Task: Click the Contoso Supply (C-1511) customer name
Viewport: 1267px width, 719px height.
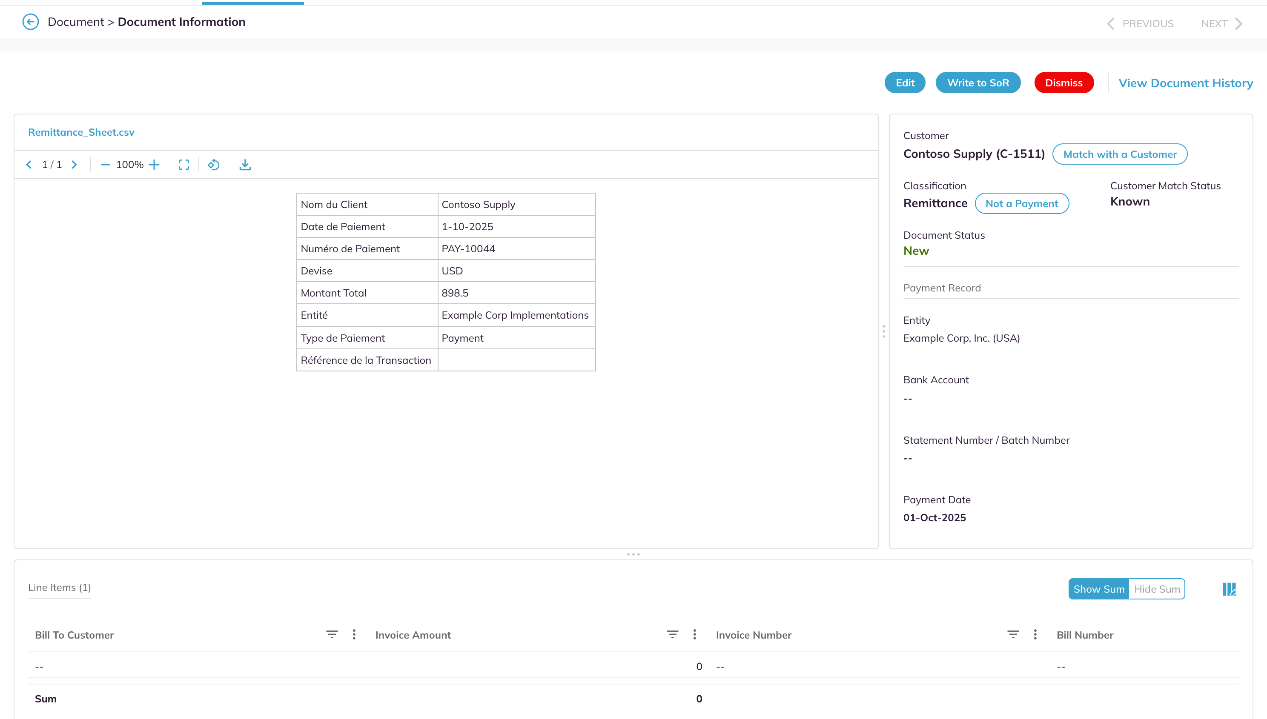Action: (974, 154)
